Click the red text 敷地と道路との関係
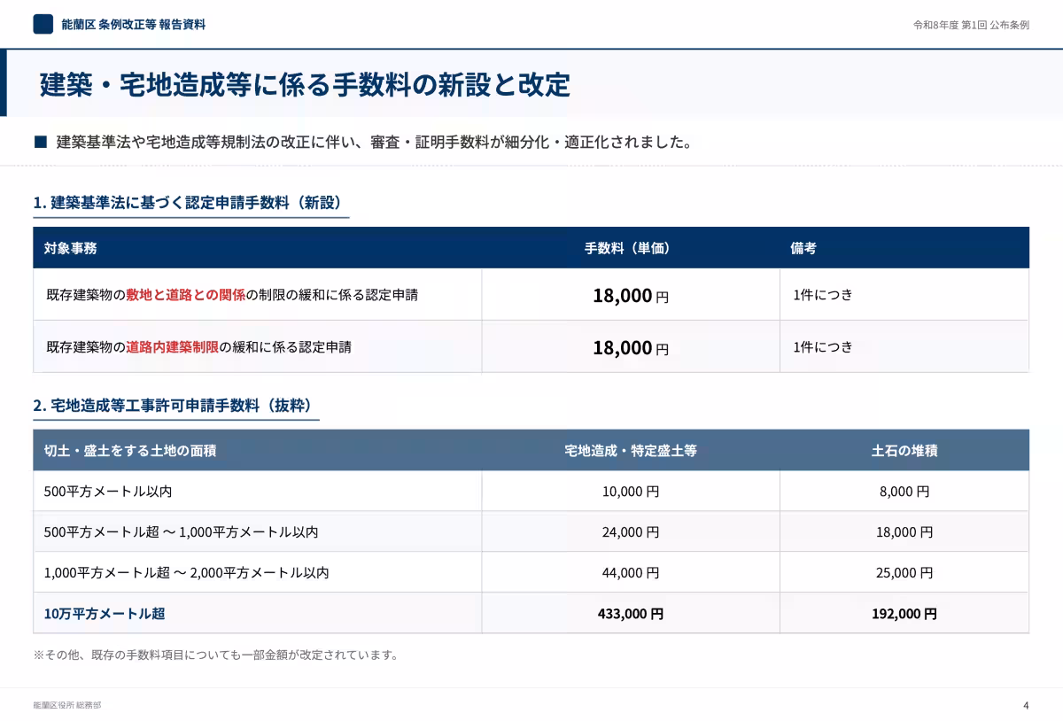Viewport: 1063px width, 721px height. coord(185,295)
